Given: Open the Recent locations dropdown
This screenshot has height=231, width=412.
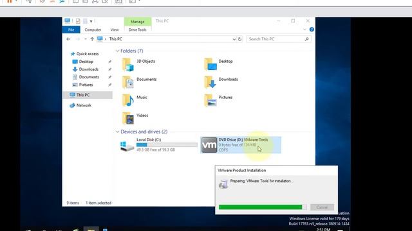Looking at the screenshot, I should (x=86, y=39).
